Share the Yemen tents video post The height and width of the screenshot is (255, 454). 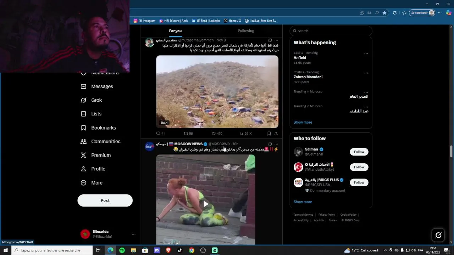click(x=276, y=134)
